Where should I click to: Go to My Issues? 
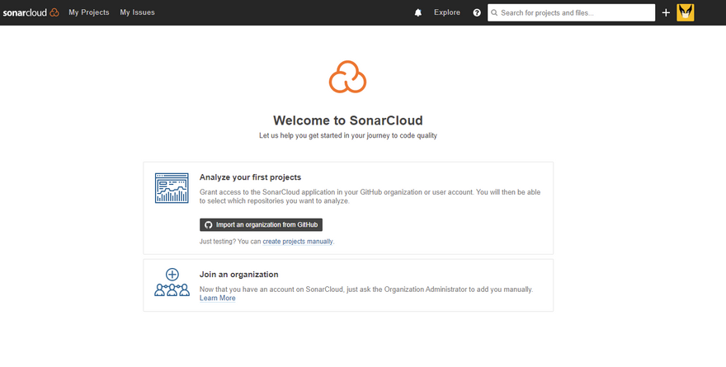(138, 12)
